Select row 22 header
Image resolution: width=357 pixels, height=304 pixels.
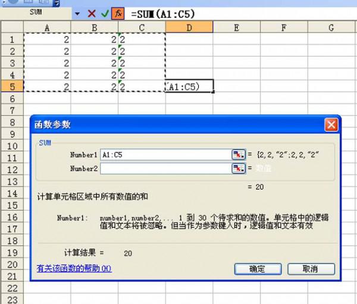click(12, 288)
